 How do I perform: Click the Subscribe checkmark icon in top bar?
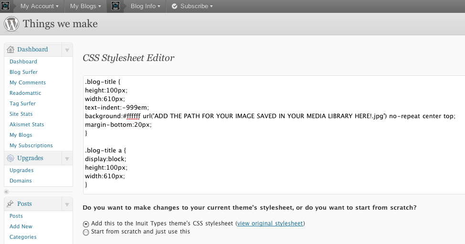pos(174,6)
